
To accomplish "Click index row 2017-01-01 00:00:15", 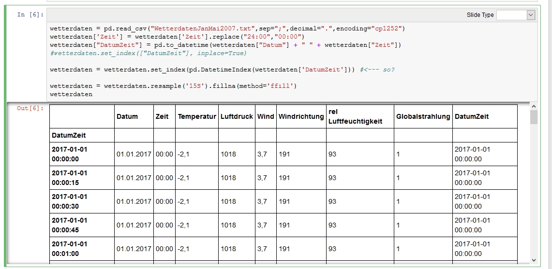I will point(82,178).
